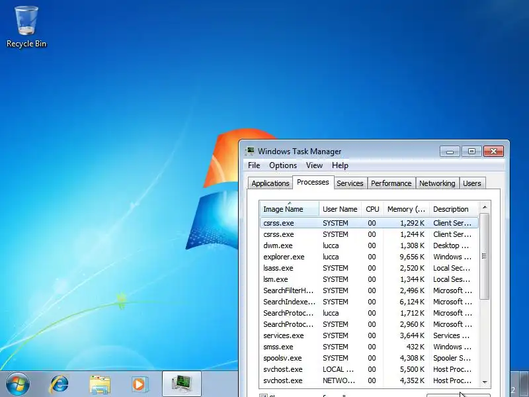
Task: Select the csrss.exe row using 1,244 K
Action: click(370, 234)
